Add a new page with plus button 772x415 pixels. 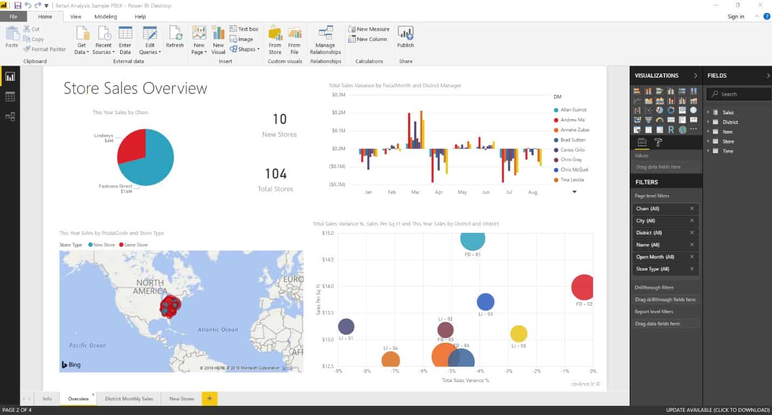pos(210,399)
